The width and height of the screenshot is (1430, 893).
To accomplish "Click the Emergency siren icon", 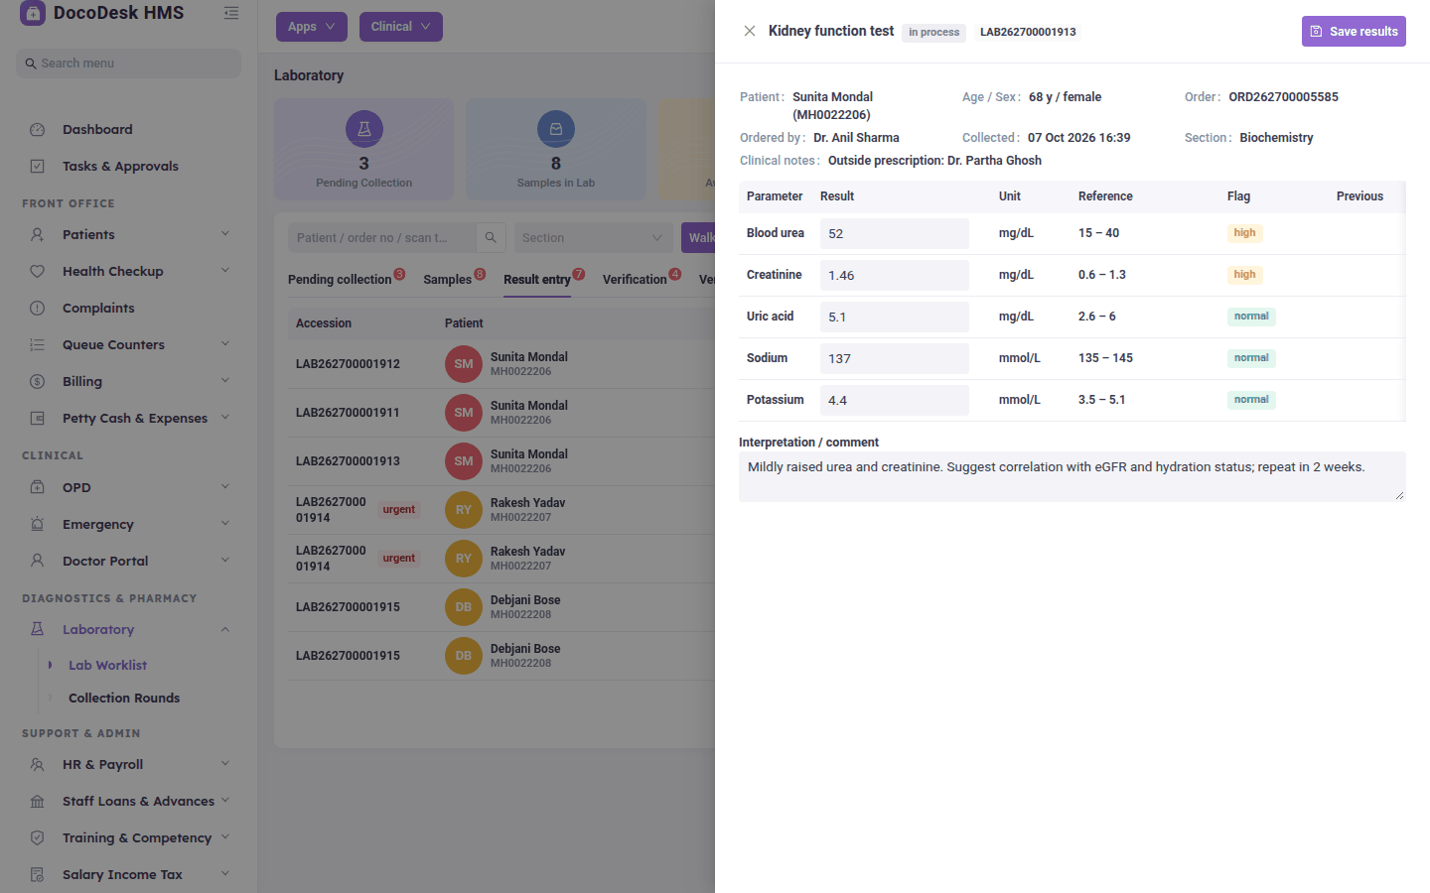I will [x=38, y=524].
